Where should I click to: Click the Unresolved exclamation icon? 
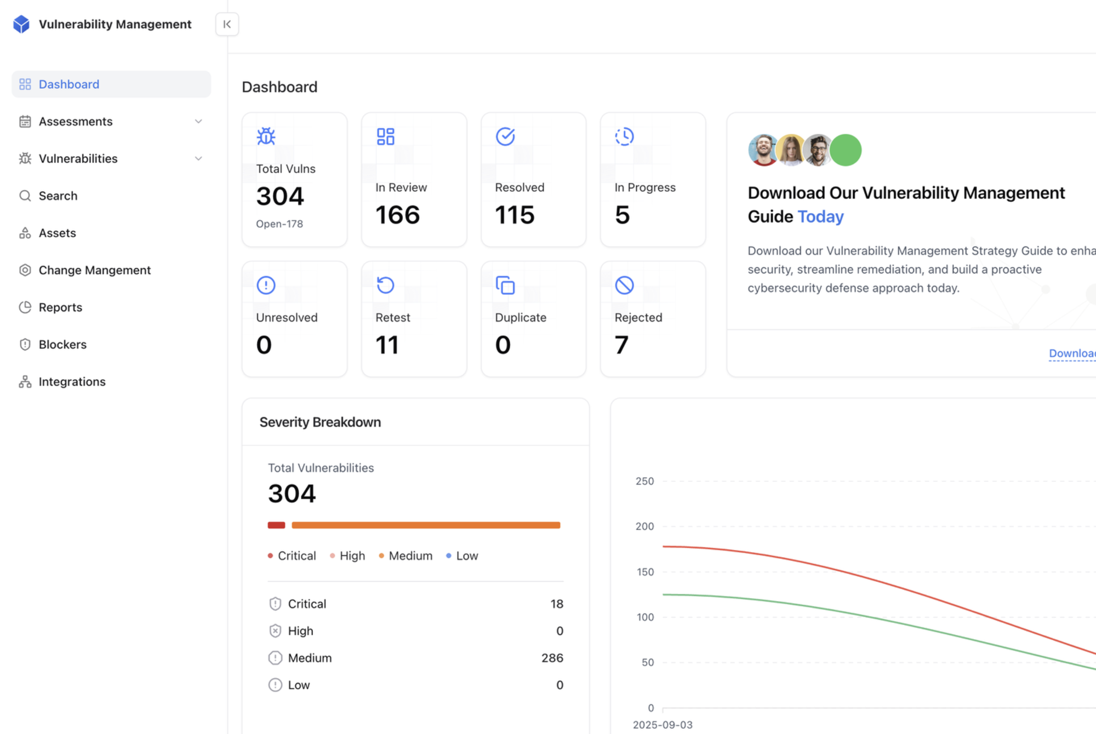266,285
